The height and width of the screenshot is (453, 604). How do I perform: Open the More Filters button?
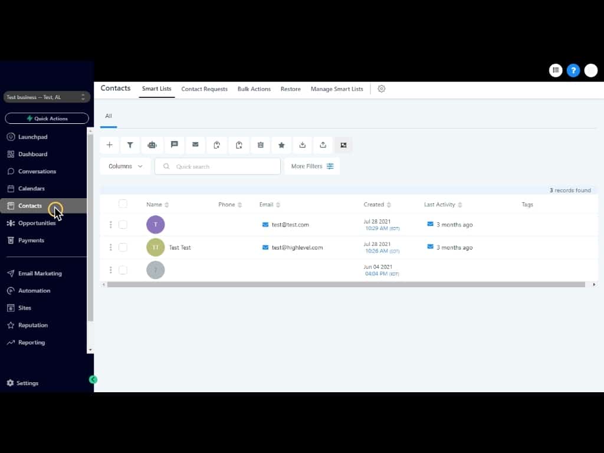click(x=312, y=166)
